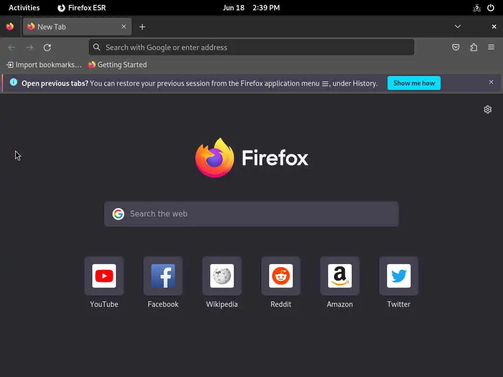Open the Firefox application hamburger menu

pos(491,48)
